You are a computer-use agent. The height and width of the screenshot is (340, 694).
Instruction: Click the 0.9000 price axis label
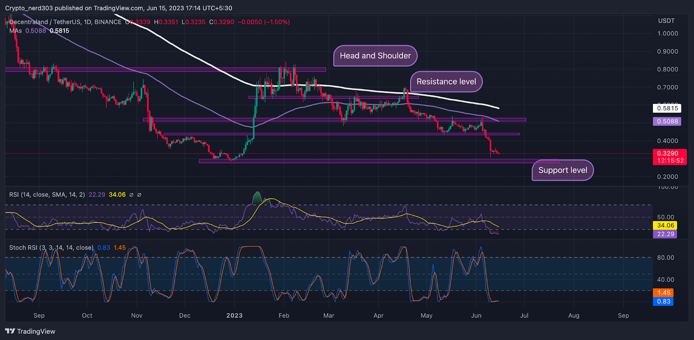(x=668, y=51)
